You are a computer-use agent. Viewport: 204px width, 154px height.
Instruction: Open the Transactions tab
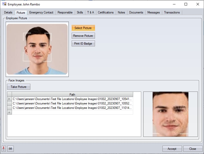(172, 12)
